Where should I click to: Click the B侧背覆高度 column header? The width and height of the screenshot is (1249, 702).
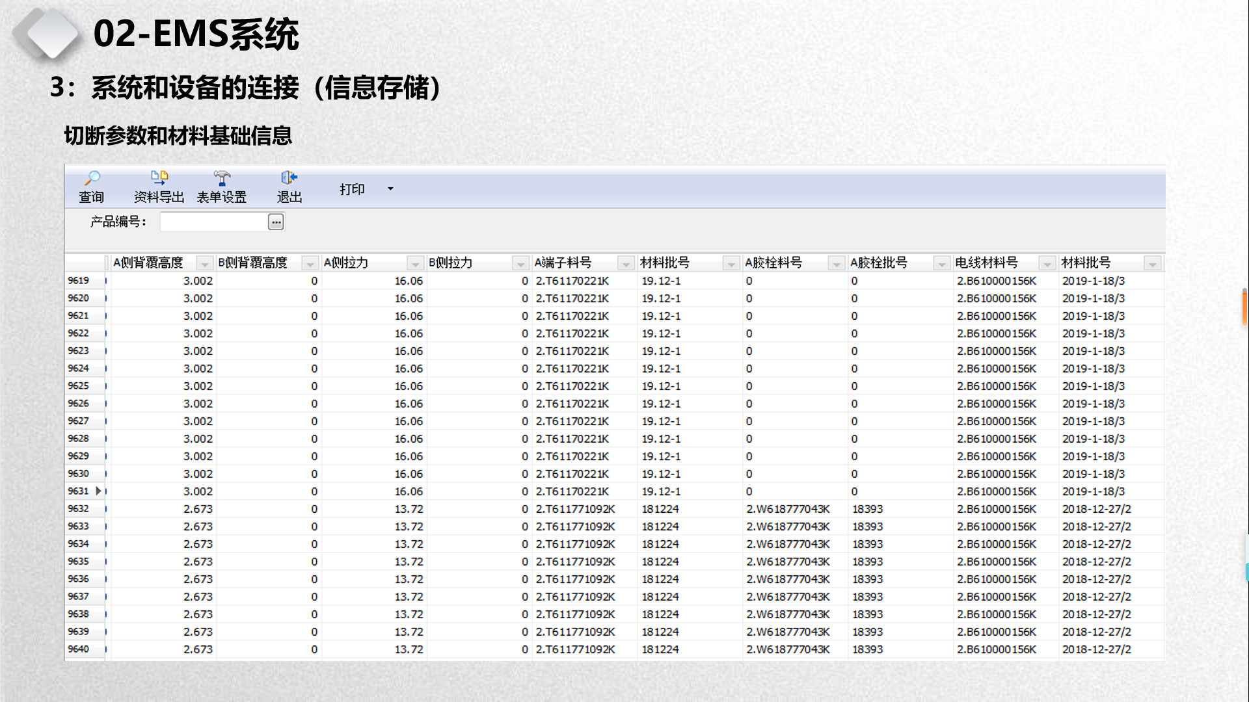pyautogui.click(x=254, y=263)
